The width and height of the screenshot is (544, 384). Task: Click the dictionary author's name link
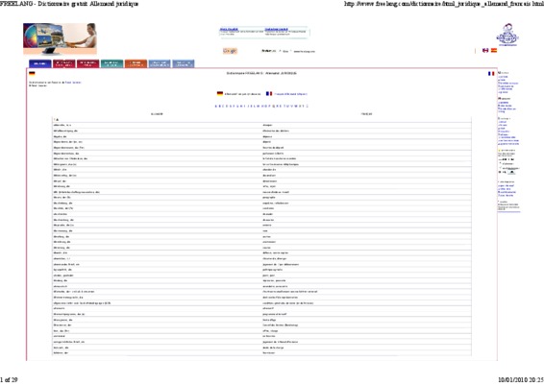(x=73, y=83)
